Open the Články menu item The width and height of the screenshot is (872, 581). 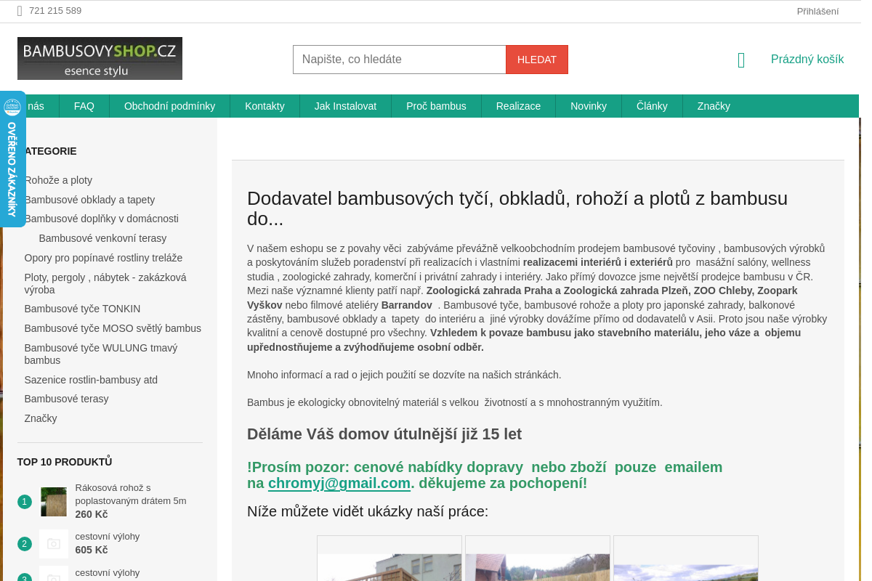click(652, 106)
